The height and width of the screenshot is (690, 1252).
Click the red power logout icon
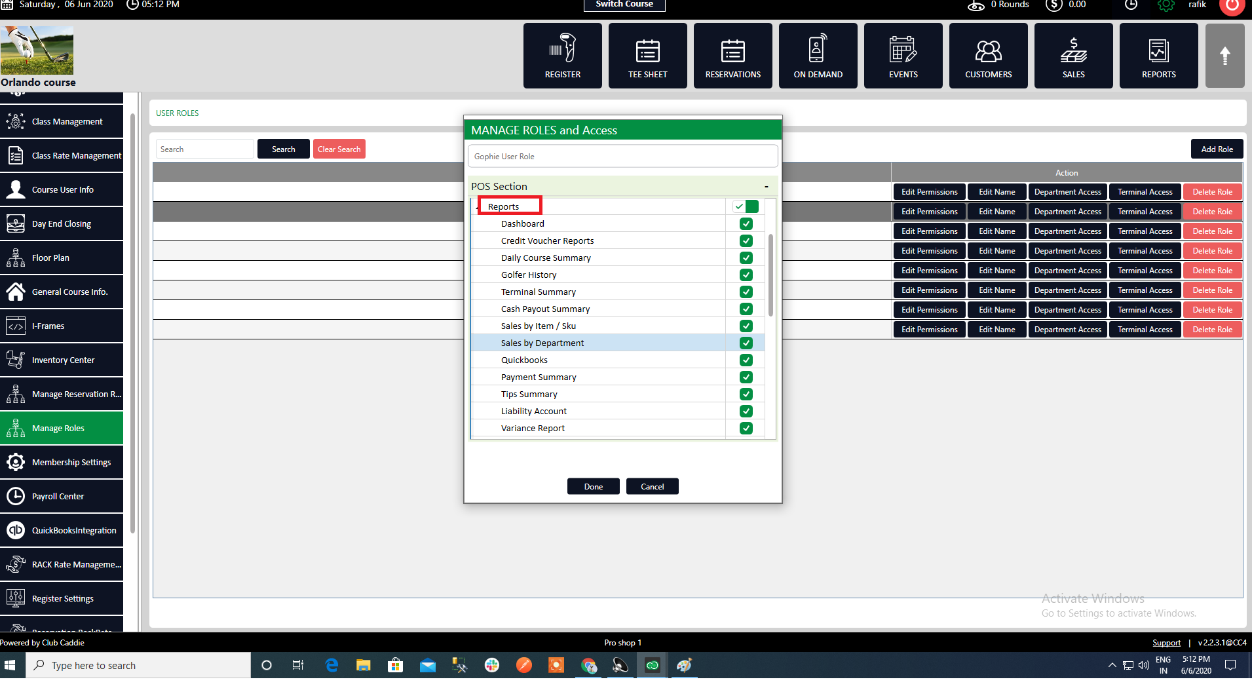click(x=1232, y=5)
